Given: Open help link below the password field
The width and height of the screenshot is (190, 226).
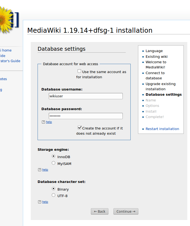Looking at the screenshot, I should pos(49,122).
